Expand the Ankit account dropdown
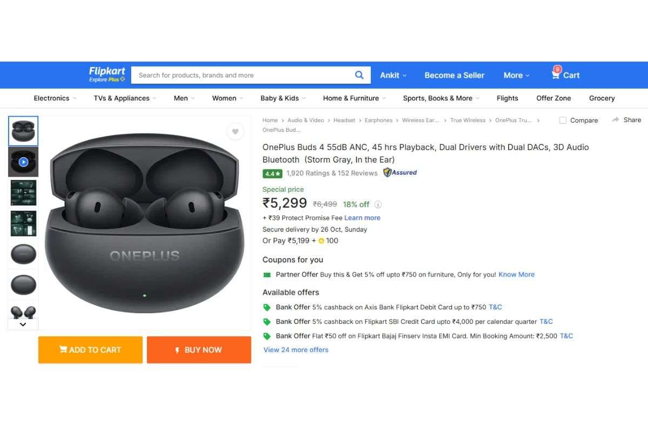The height and width of the screenshot is (432, 648). [393, 75]
